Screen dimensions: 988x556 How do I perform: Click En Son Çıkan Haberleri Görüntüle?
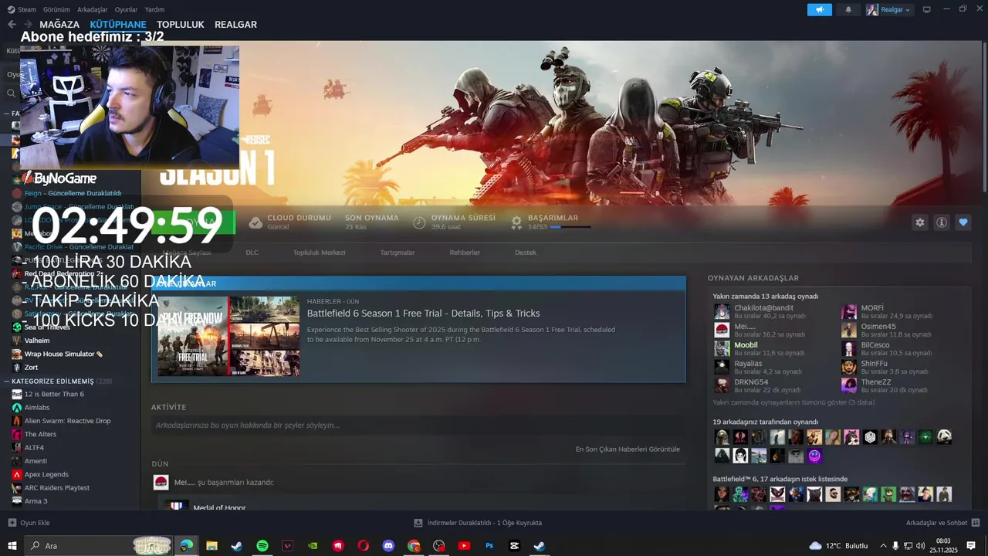(628, 449)
